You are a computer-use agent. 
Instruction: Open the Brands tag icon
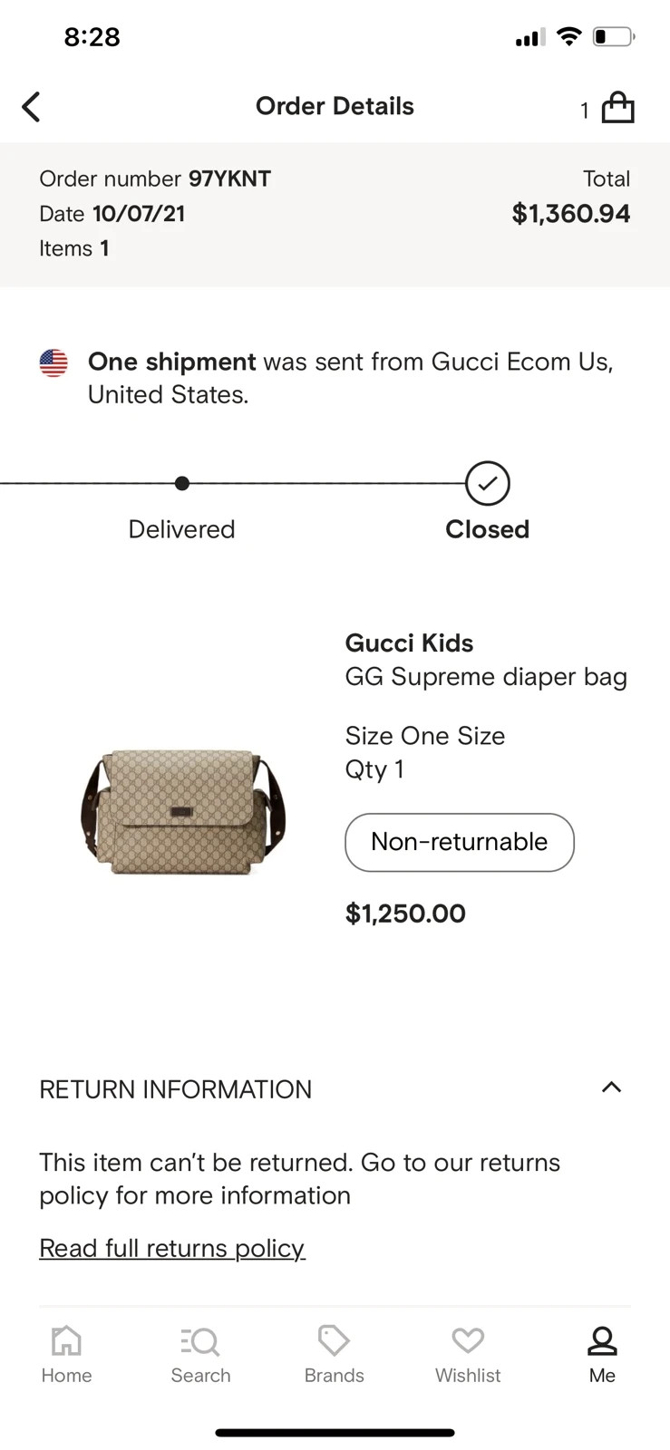(334, 1340)
